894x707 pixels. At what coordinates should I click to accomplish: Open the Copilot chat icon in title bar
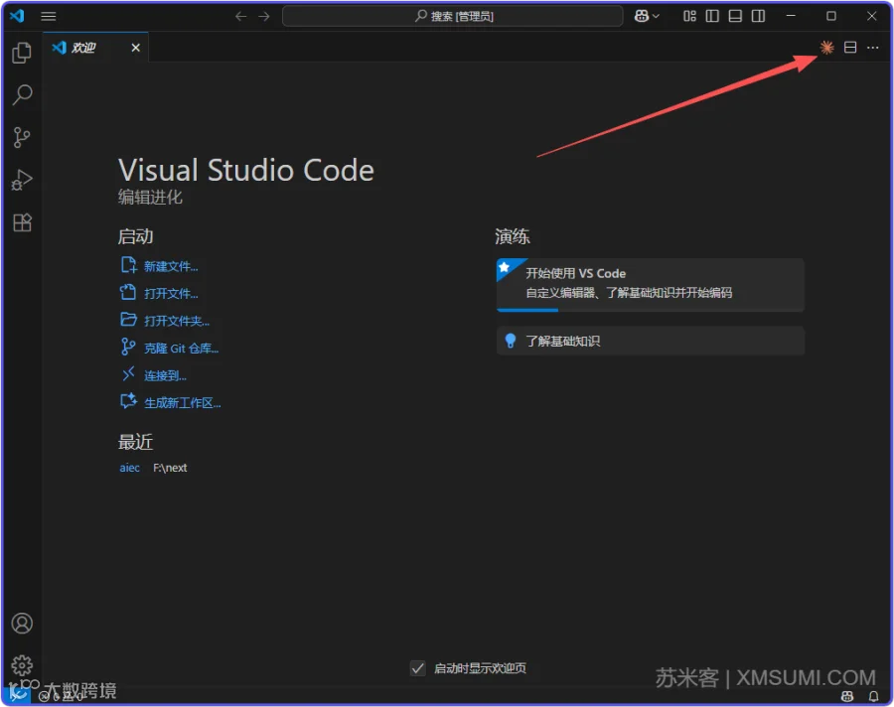tap(642, 16)
